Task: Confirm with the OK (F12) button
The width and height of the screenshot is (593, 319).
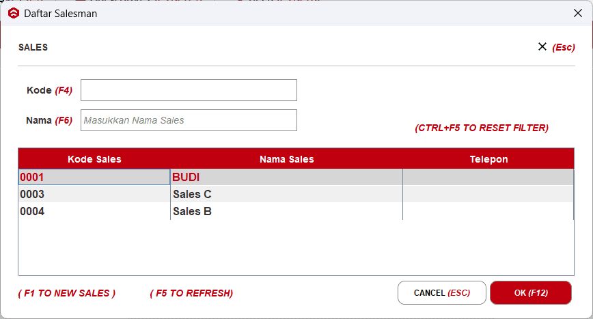Action: click(531, 292)
